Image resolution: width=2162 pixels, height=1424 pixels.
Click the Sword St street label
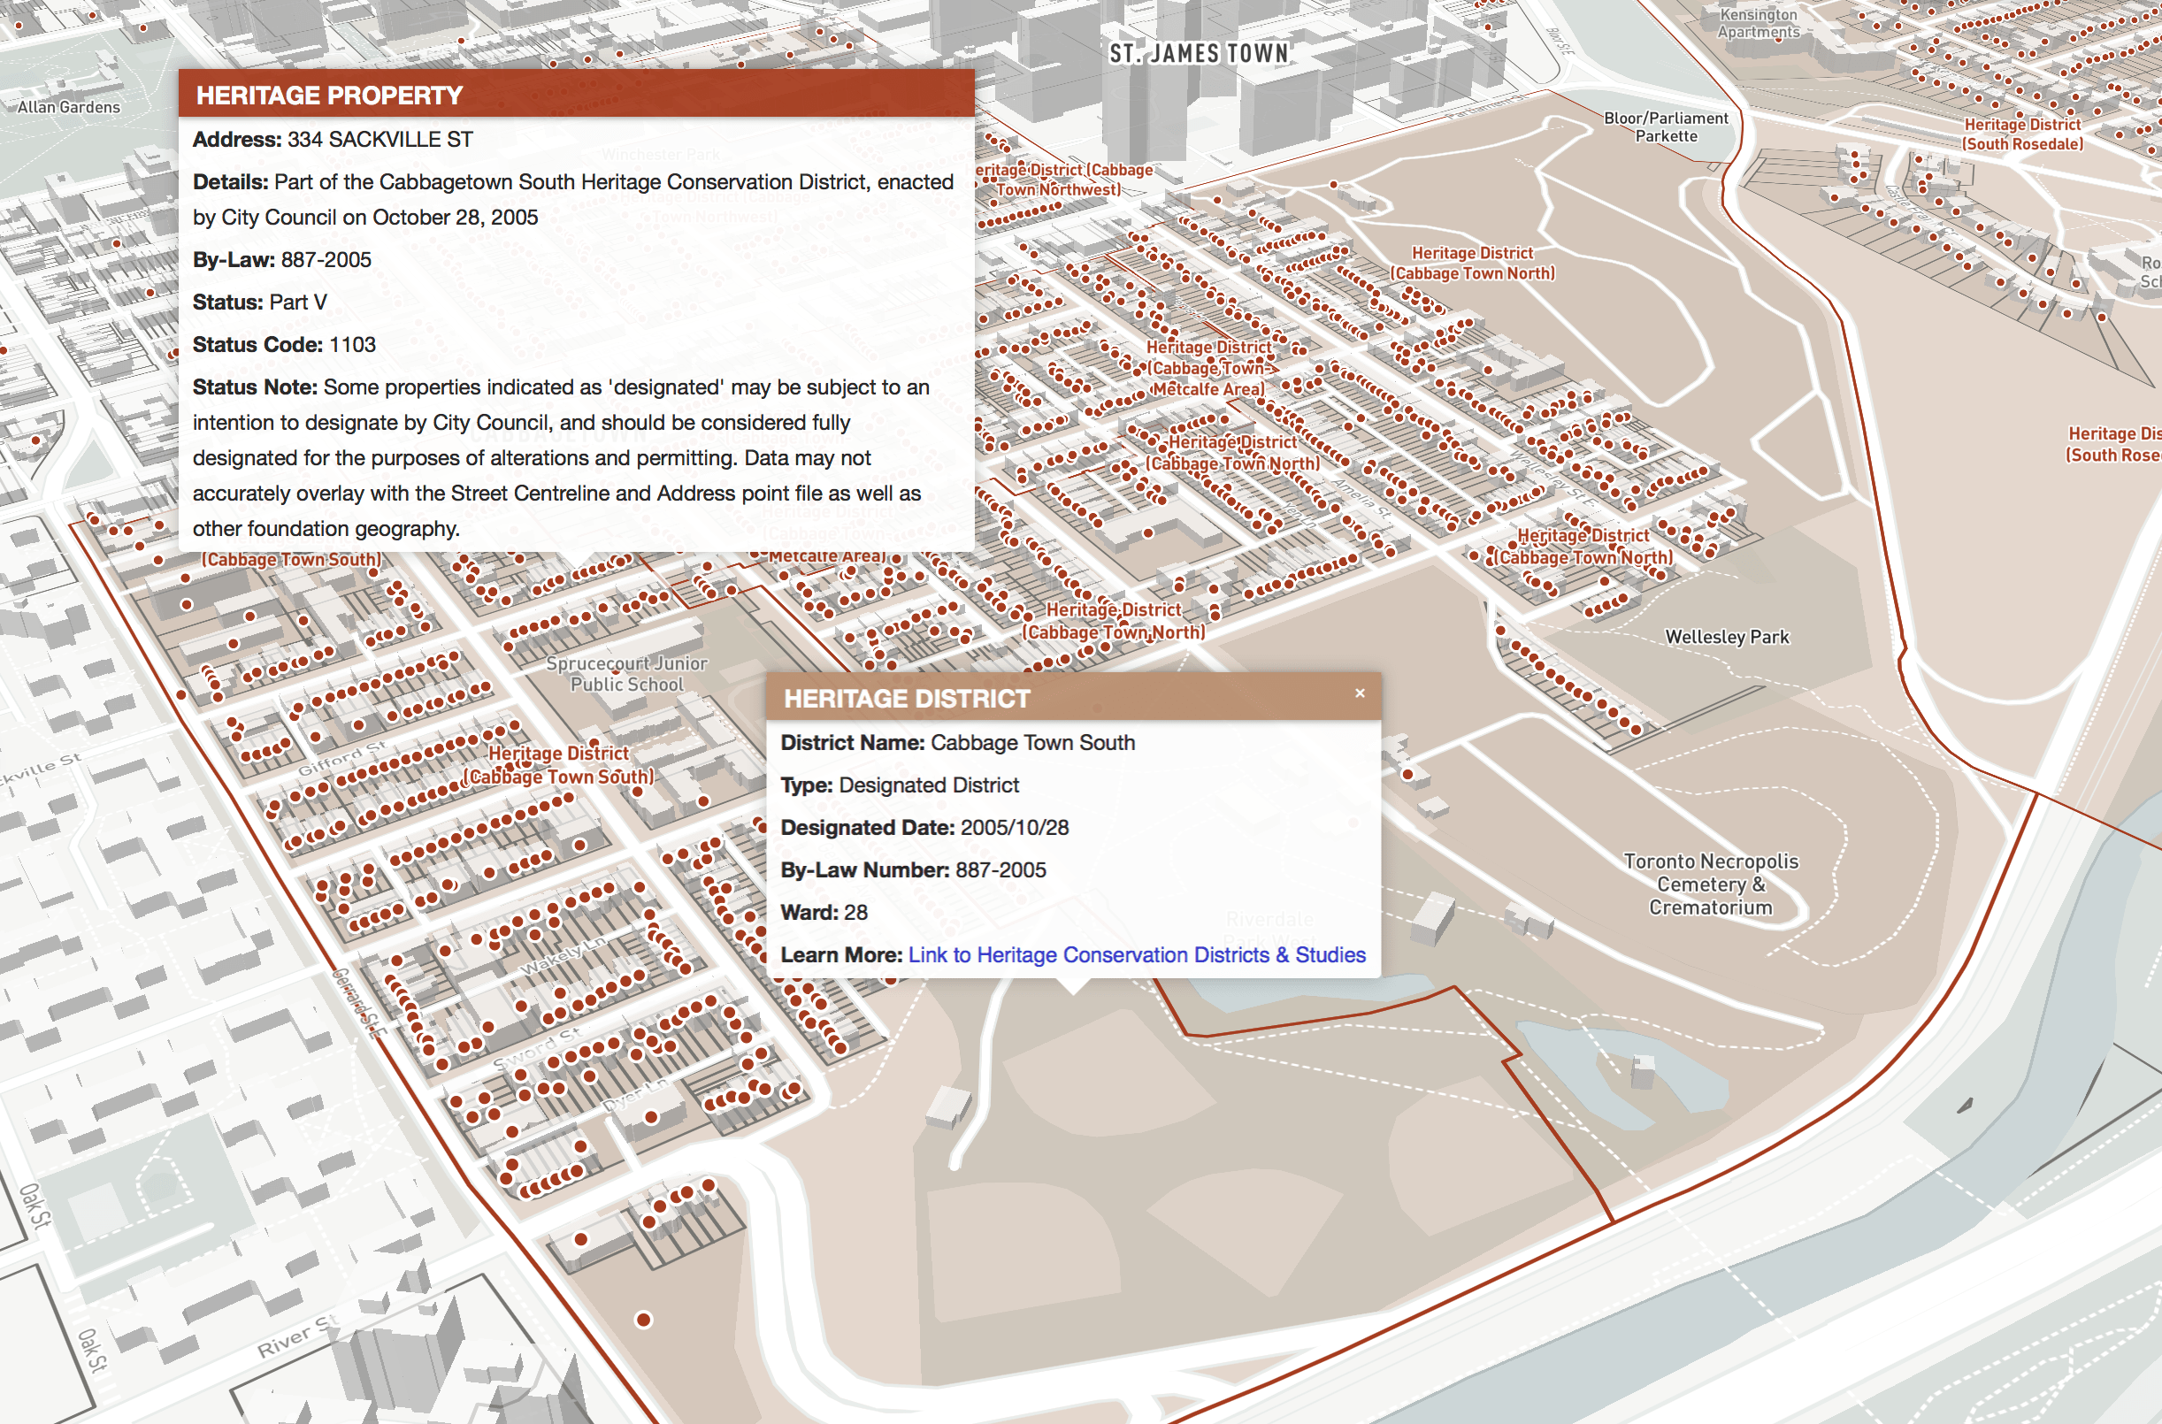click(x=536, y=1048)
